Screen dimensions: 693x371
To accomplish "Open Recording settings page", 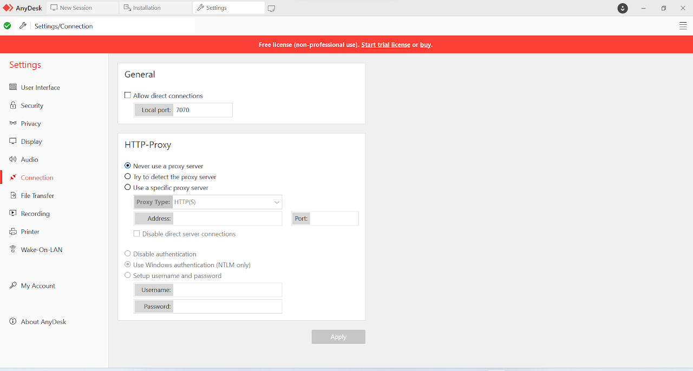I will (x=35, y=214).
